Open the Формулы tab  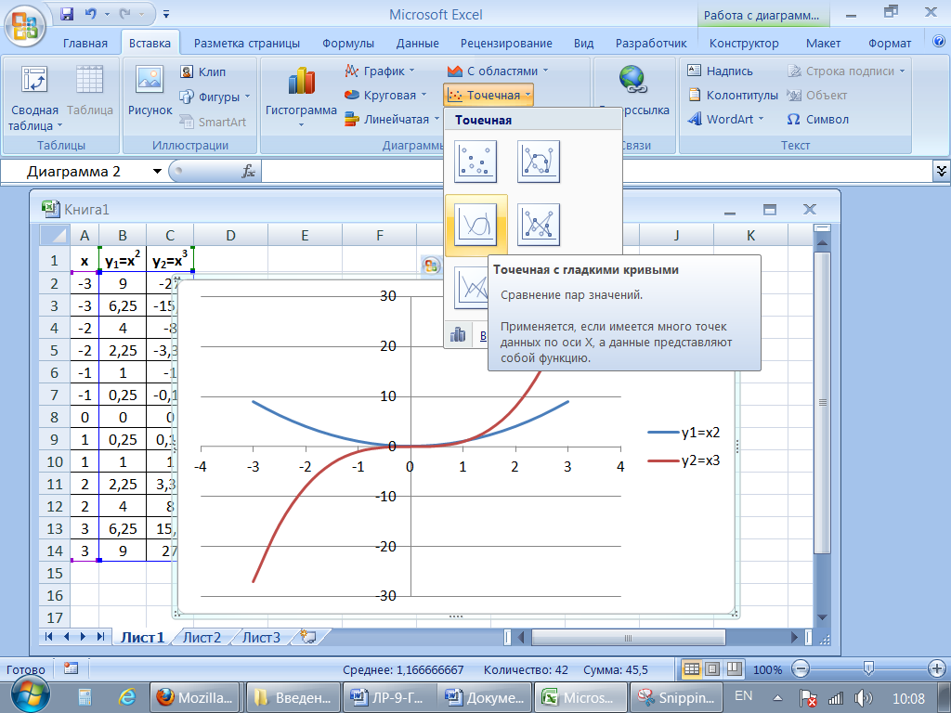[x=348, y=43]
